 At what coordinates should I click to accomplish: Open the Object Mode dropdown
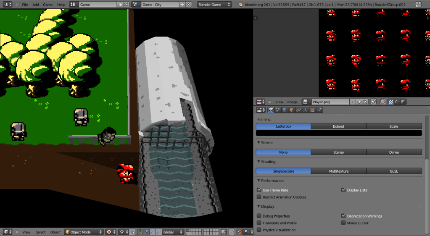(84, 232)
